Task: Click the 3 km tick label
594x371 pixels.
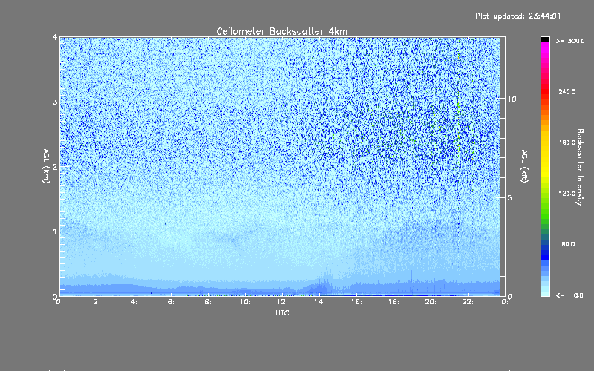Action: click(55, 102)
